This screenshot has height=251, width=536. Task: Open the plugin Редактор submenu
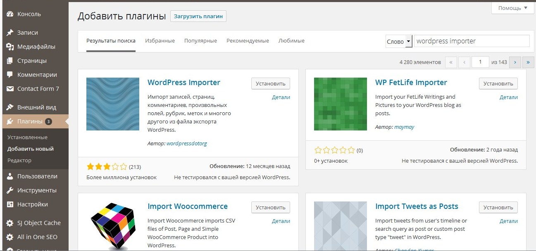(x=19, y=160)
